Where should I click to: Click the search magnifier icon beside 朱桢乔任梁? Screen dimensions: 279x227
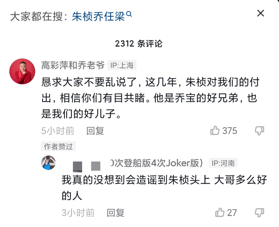tap(129, 15)
